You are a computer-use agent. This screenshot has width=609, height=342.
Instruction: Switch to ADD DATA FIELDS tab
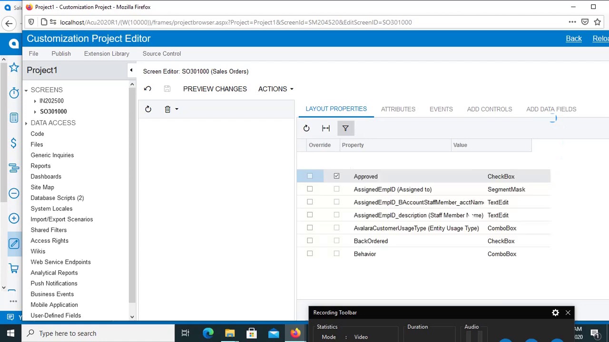[551, 109]
